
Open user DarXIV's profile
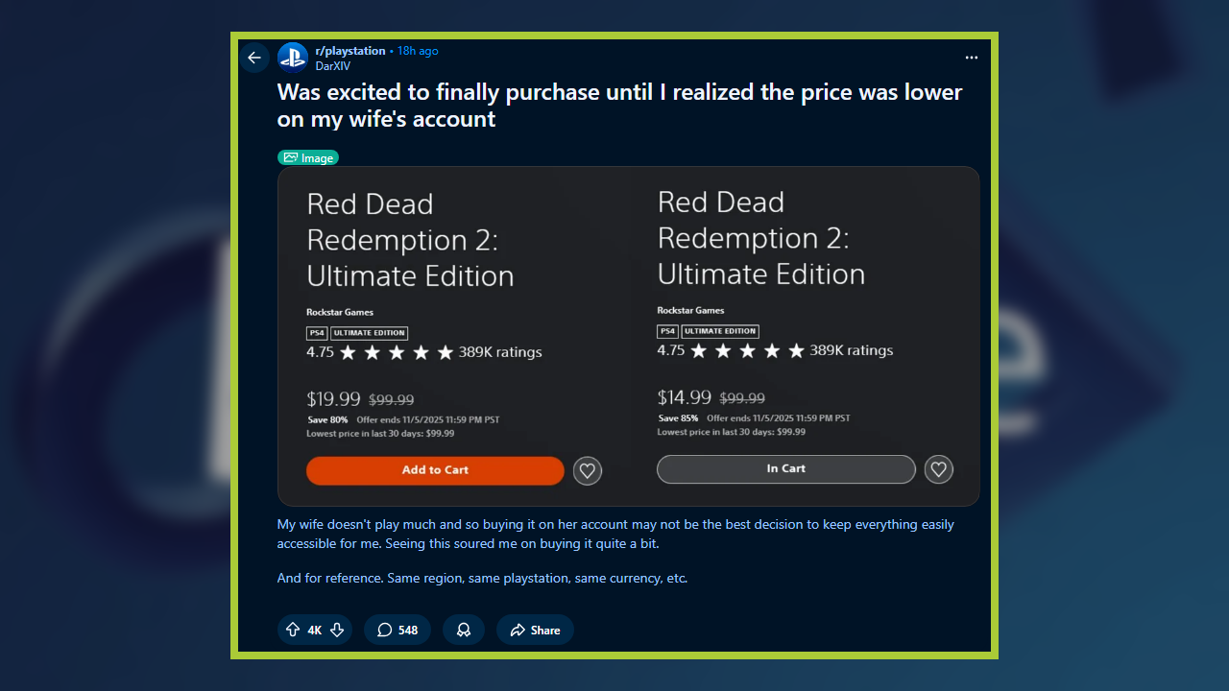point(333,66)
